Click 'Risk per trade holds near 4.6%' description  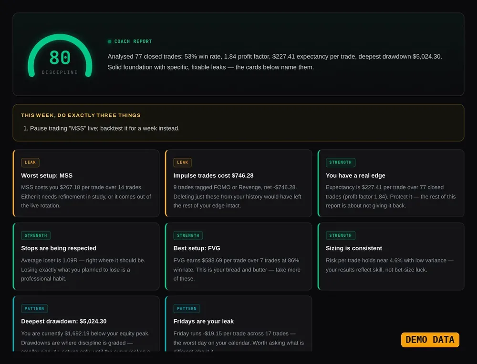pyautogui.click(x=390, y=265)
